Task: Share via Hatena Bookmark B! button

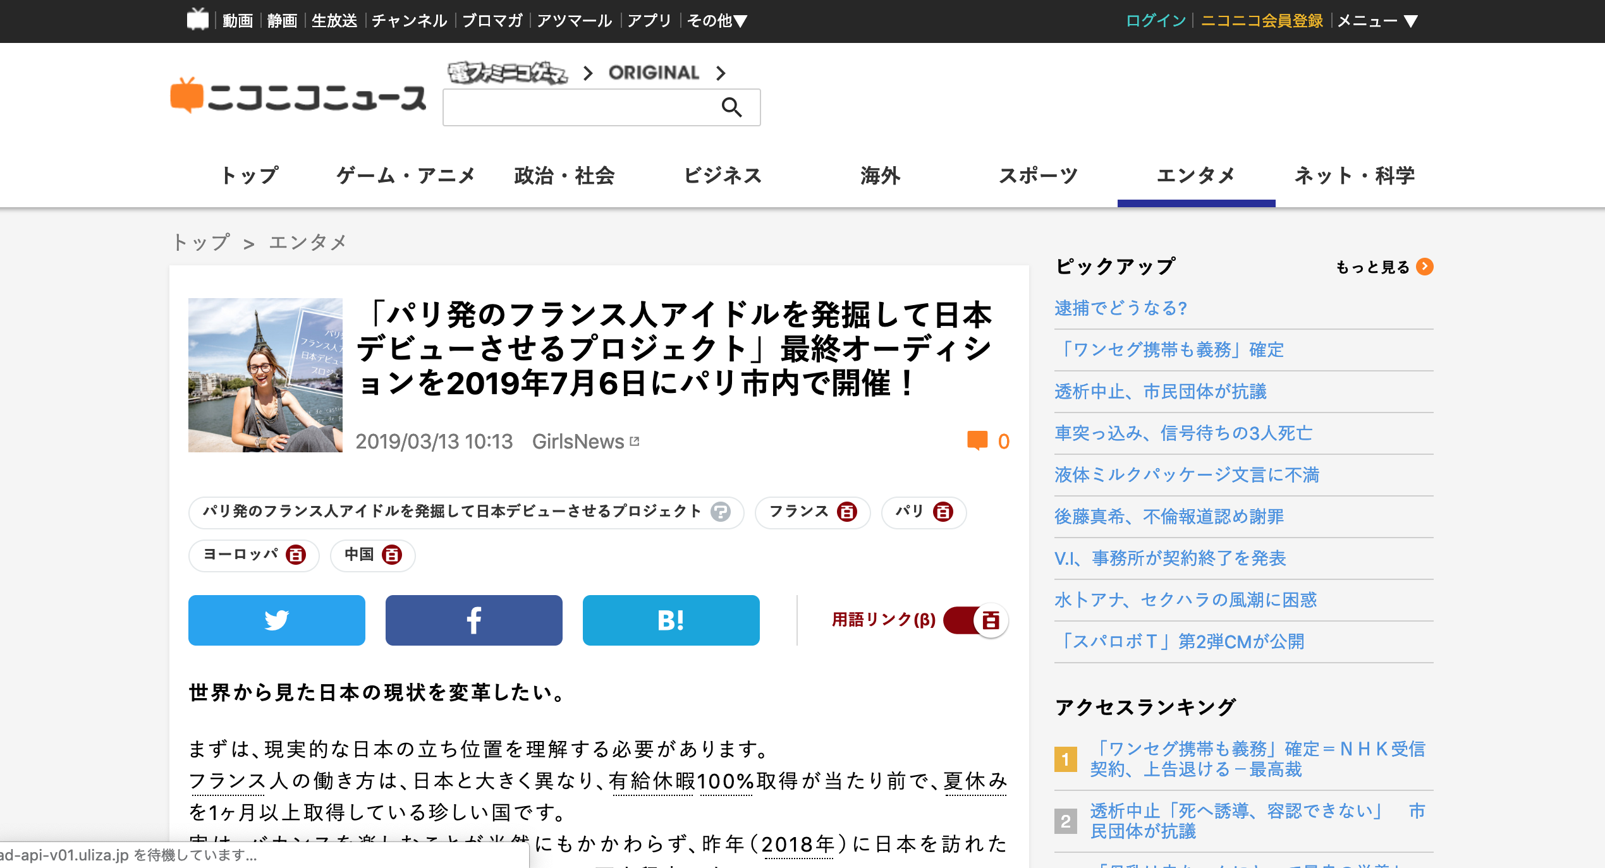Action: click(x=671, y=620)
